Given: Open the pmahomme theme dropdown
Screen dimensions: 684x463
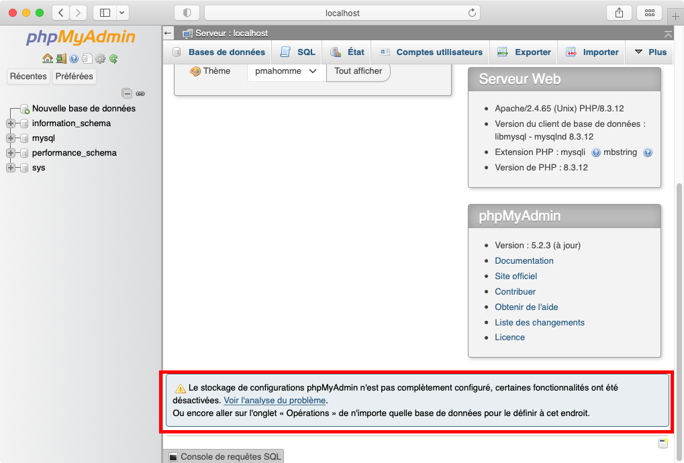Looking at the screenshot, I should [286, 71].
